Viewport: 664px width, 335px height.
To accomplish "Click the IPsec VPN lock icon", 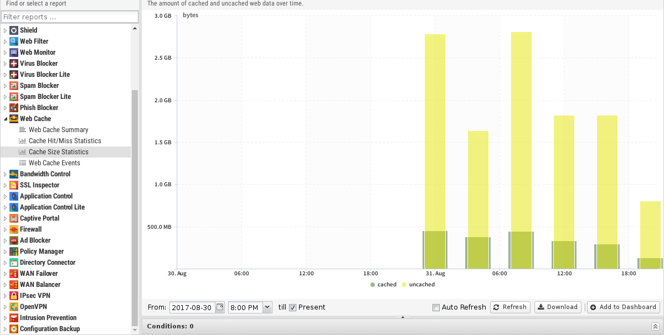I will (x=14, y=296).
